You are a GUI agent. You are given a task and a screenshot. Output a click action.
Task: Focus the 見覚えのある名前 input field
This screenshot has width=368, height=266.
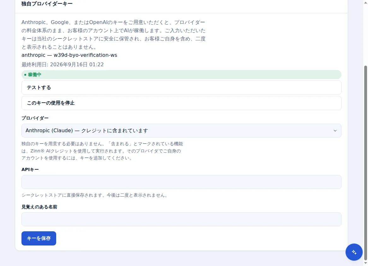click(181, 219)
